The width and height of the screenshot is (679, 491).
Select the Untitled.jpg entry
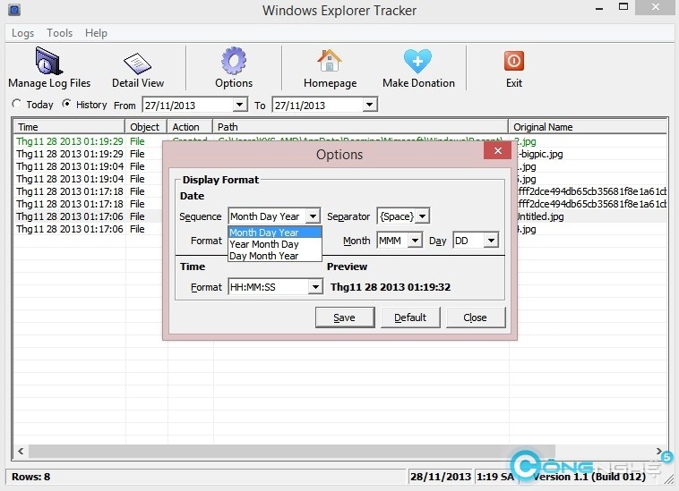point(541,216)
